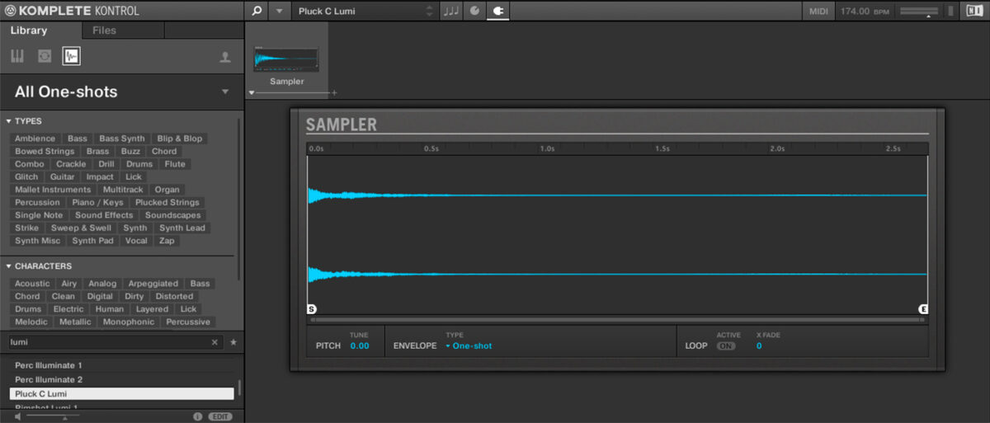Clear the search with the X icon

214,342
